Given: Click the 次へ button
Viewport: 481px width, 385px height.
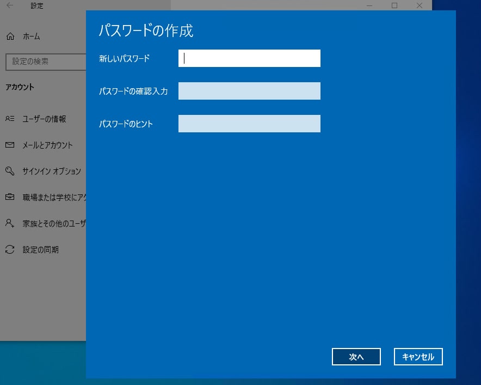Looking at the screenshot, I should 356,357.
